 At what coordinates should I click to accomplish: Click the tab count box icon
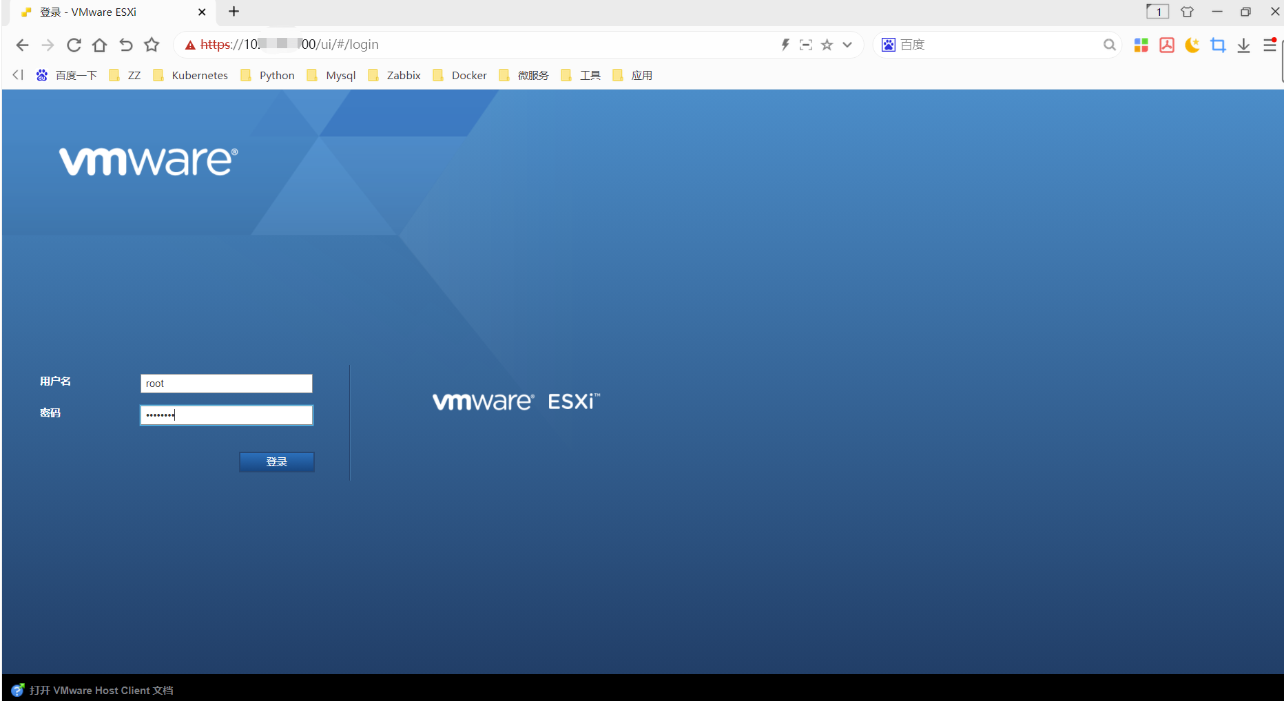pyautogui.click(x=1157, y=12)
